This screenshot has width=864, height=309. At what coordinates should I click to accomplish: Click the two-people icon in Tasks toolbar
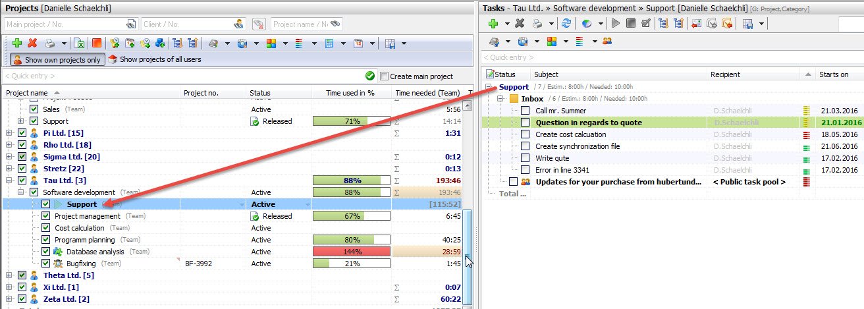coord(607,42)
